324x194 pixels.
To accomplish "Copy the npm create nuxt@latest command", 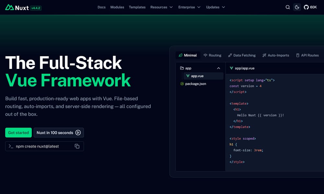I will pos(77,146).
